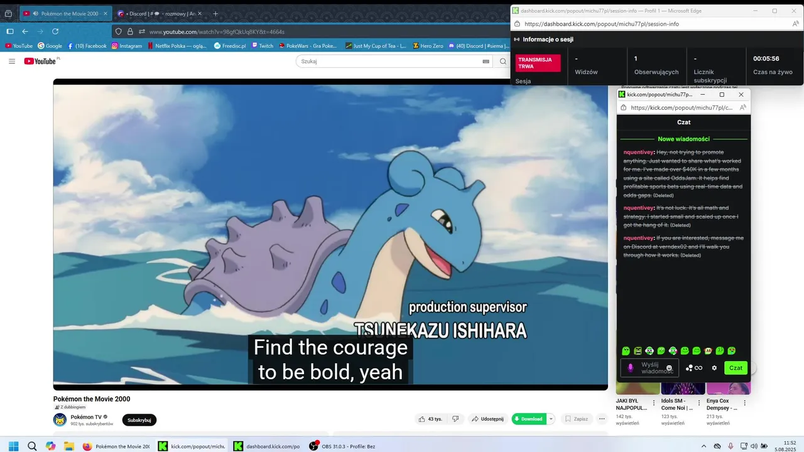This screenshot has width=804, height=452.
Task: Open YouTube bookmark in bookmarks bar
Action: [19, 46]
